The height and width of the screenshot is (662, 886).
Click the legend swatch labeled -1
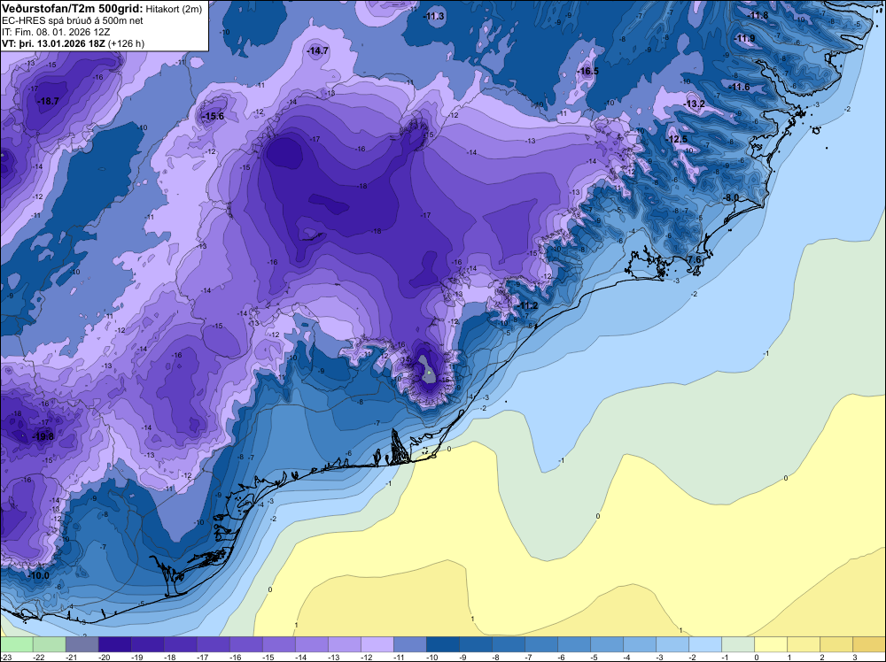coord(738,644)
